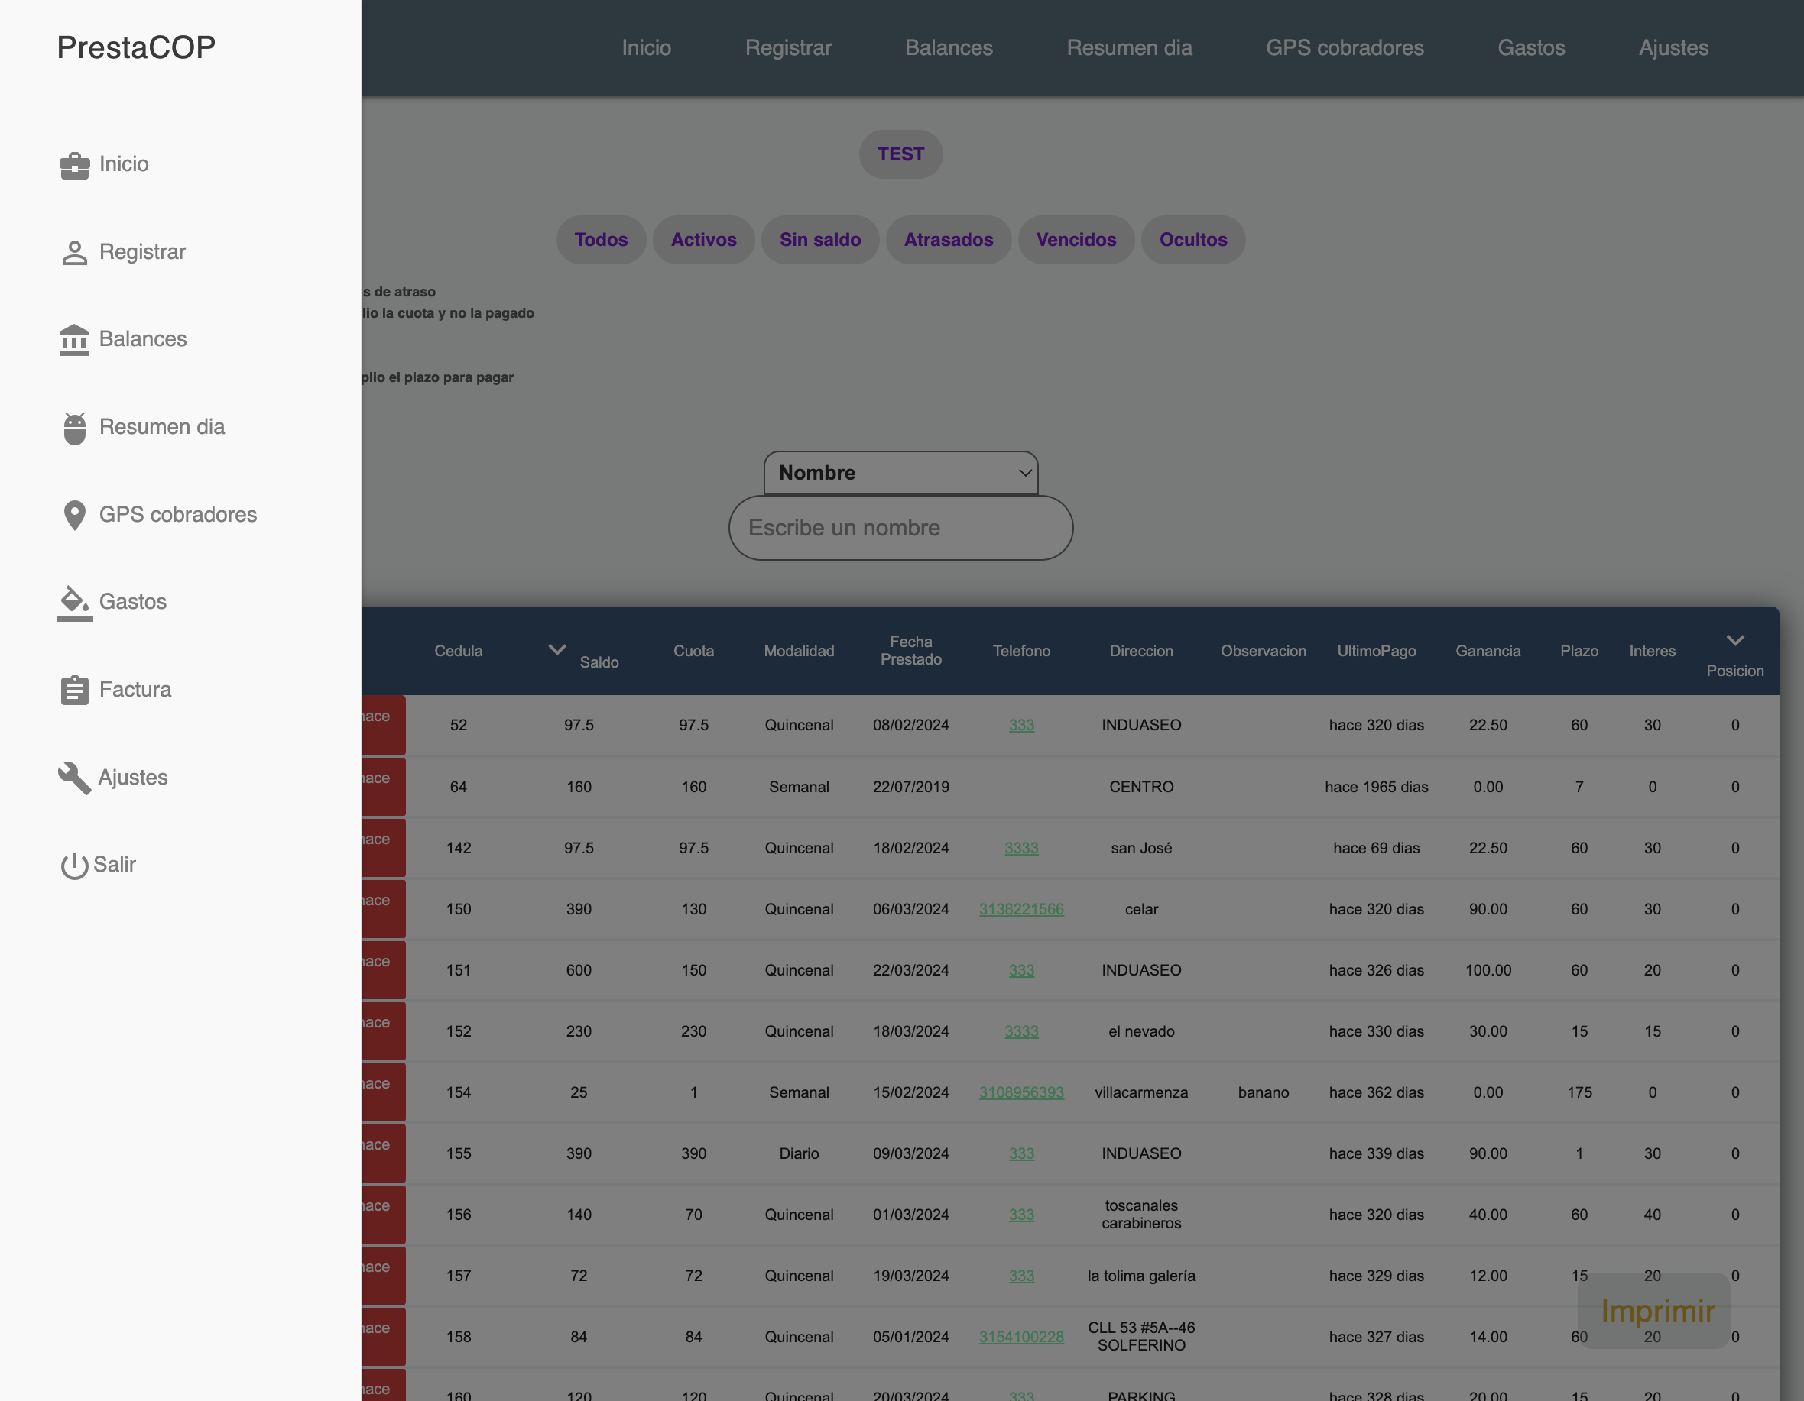Click the person Registrar icon in the sidebar

pyautogui.click(x=74, y=253)
